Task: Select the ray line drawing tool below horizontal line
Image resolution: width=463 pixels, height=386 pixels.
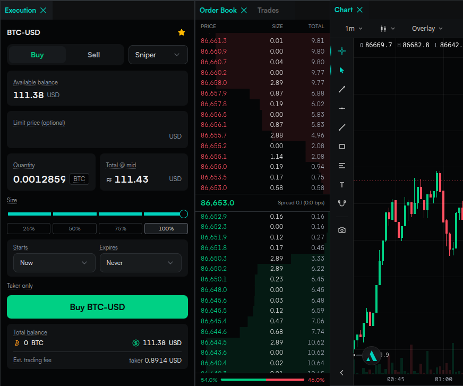Action: pos(341,127)
